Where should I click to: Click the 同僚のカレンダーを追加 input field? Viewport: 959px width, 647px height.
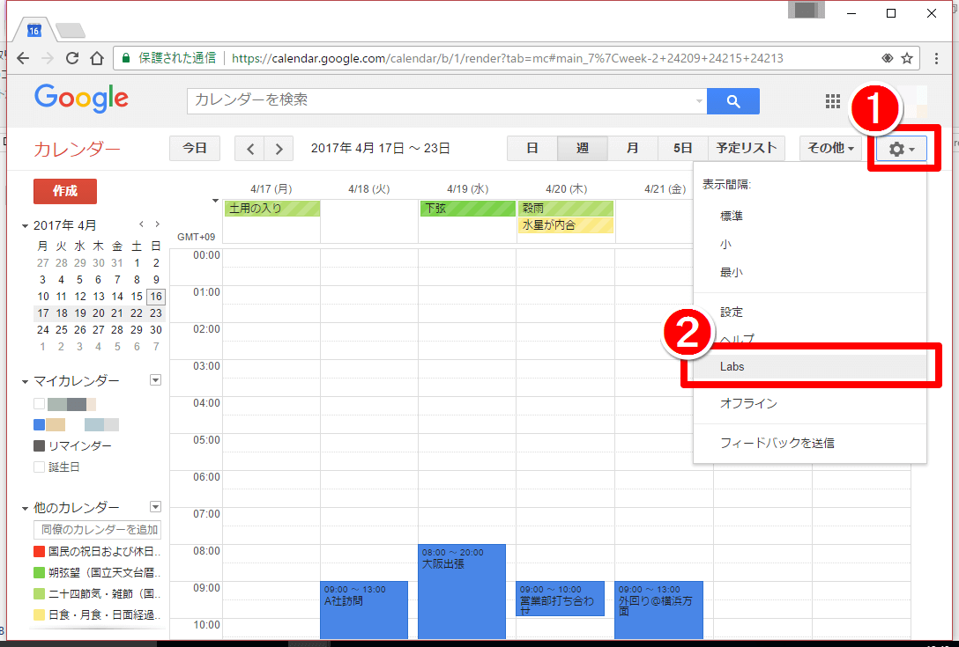96,529
